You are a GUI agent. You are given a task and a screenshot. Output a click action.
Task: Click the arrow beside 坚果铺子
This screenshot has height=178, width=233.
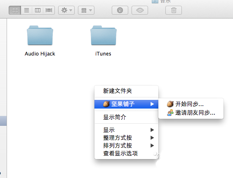point(152,104)
